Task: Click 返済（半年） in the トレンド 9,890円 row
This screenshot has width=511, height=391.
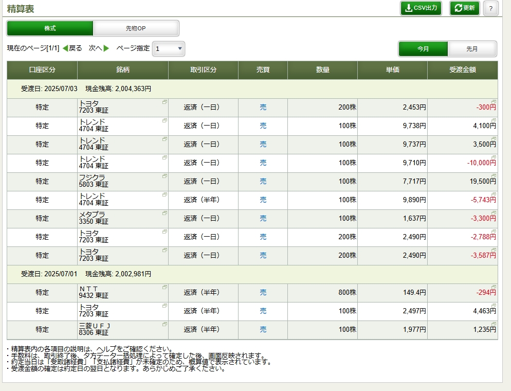Action: [202, 200]
